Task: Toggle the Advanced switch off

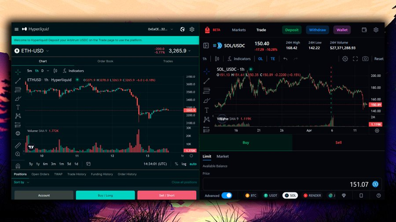Action: click(226, 196)
